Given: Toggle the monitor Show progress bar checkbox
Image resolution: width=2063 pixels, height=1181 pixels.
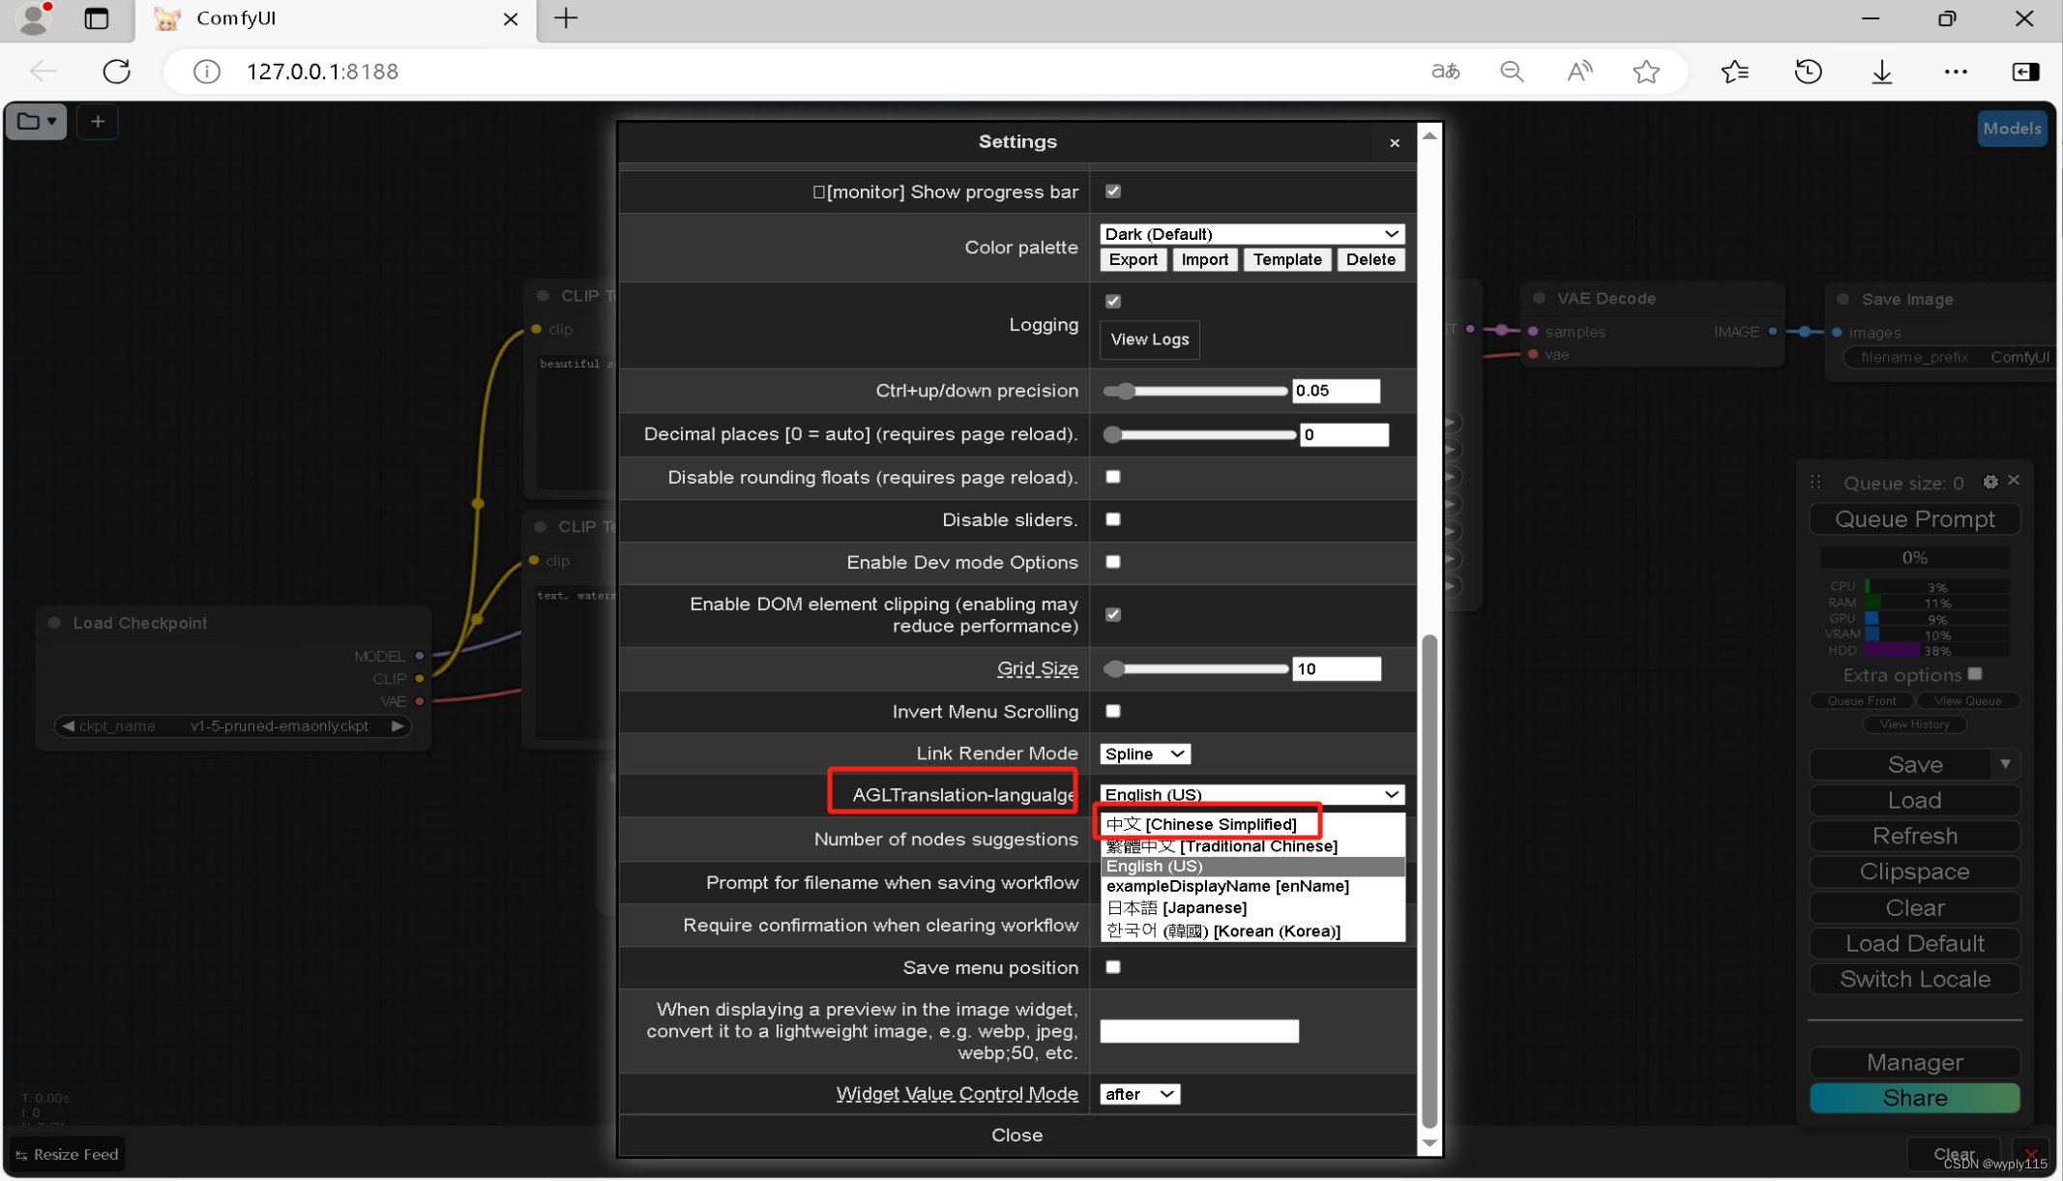Looking at the screenshot, I should click(1113, 192).
